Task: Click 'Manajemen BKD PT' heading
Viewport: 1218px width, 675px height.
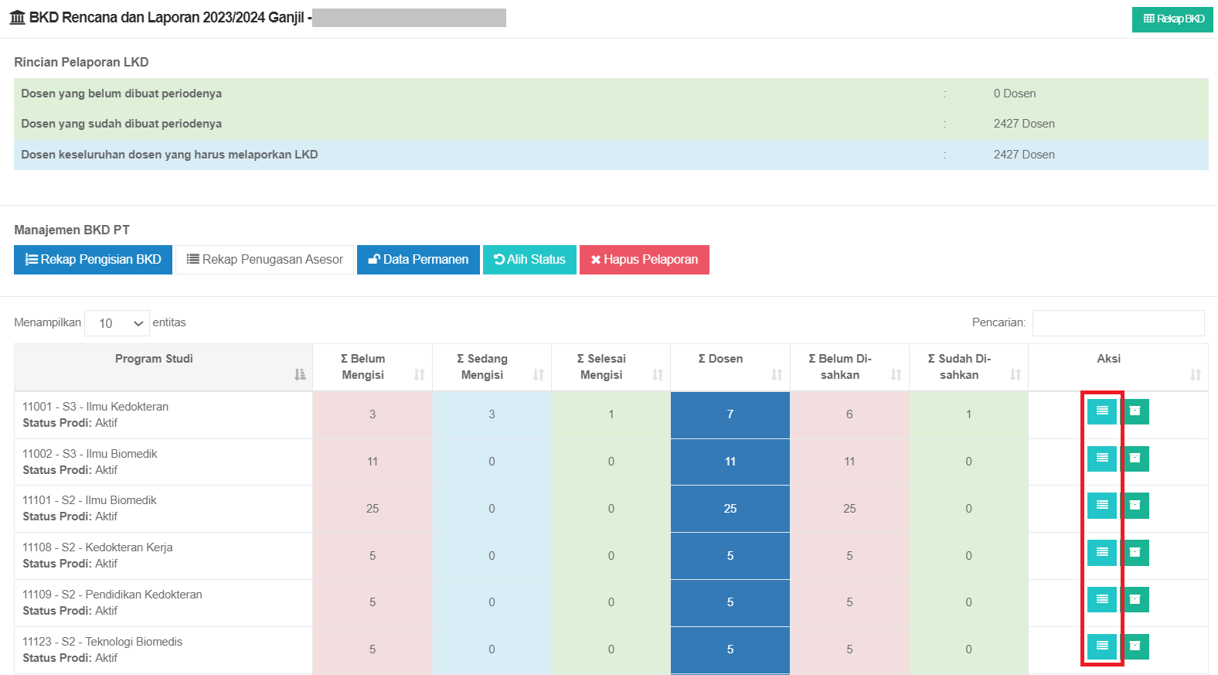Action: [72, 230]
